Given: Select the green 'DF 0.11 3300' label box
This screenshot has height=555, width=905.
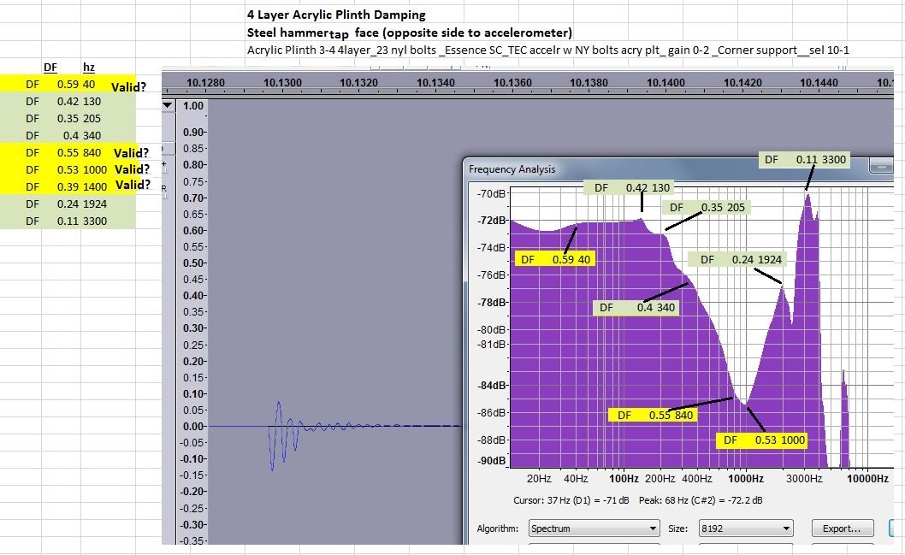Looking at the screenshot, I should [805, 160].
